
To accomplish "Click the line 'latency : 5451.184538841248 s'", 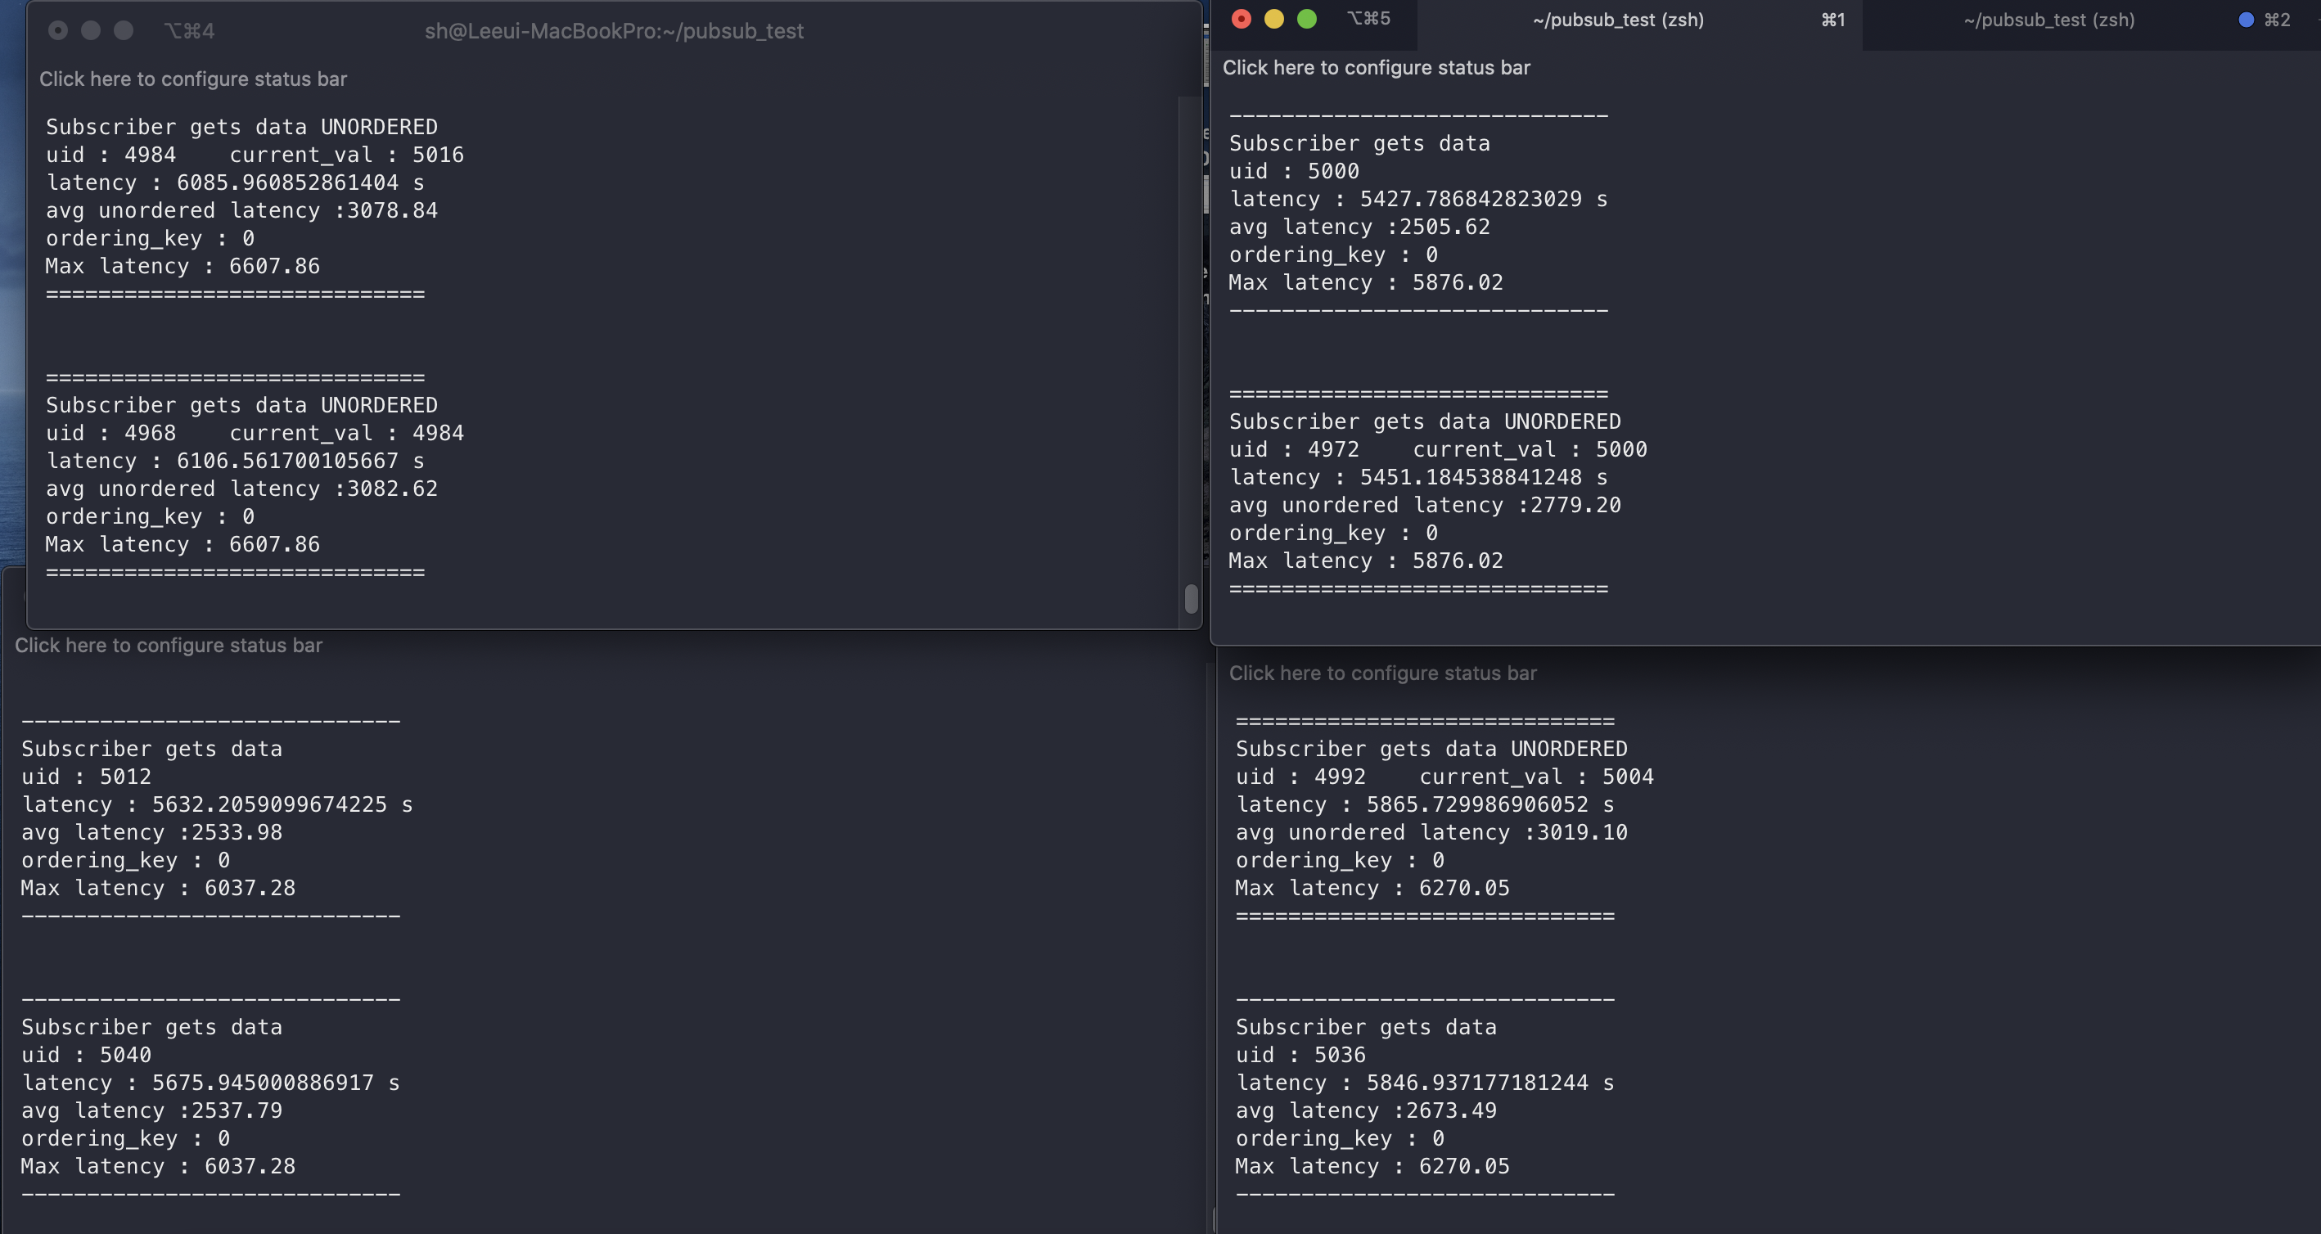I will point(1418,477).
